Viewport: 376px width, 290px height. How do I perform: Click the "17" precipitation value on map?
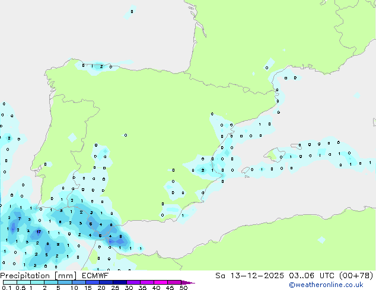point(39,231)
